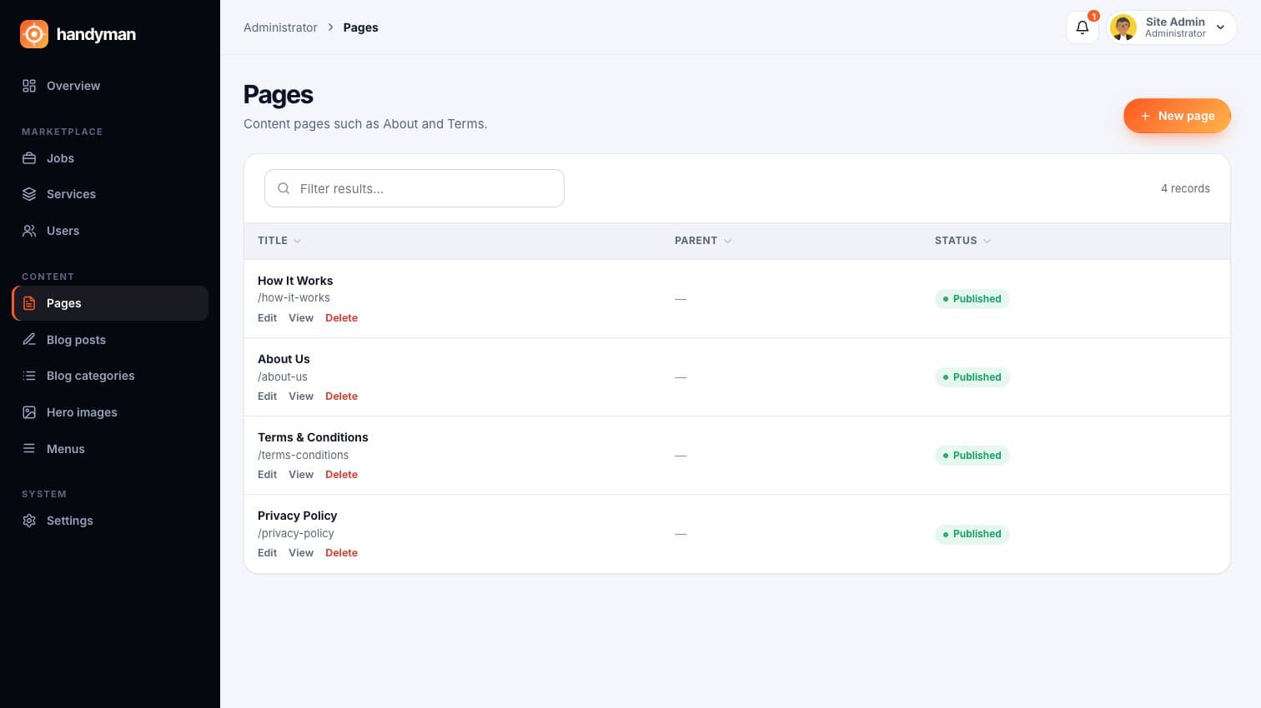Sort by the PARENT column chevron
Image resolution: width=1261 pixels, height=708 pixels.
[x=727, y=241]
